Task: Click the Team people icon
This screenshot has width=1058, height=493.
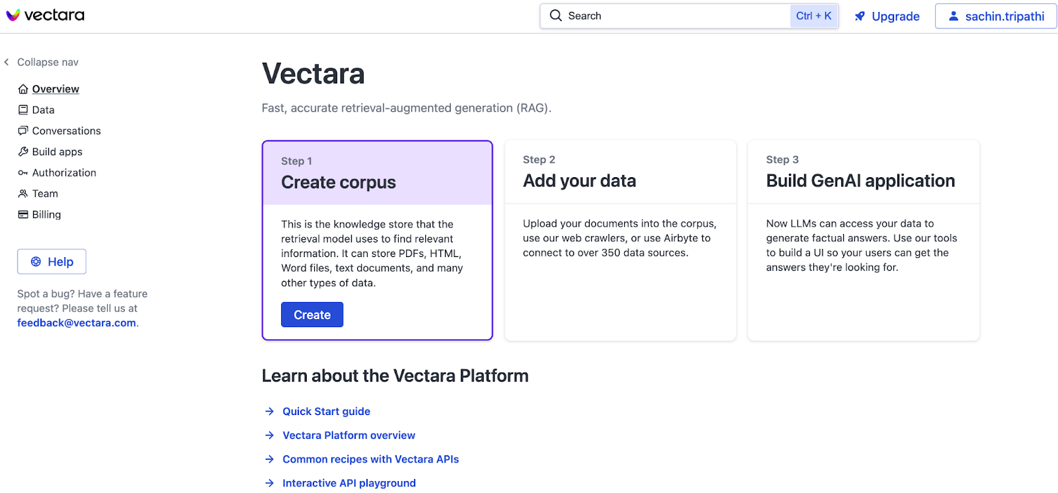Action: click(x=23, y=194)
